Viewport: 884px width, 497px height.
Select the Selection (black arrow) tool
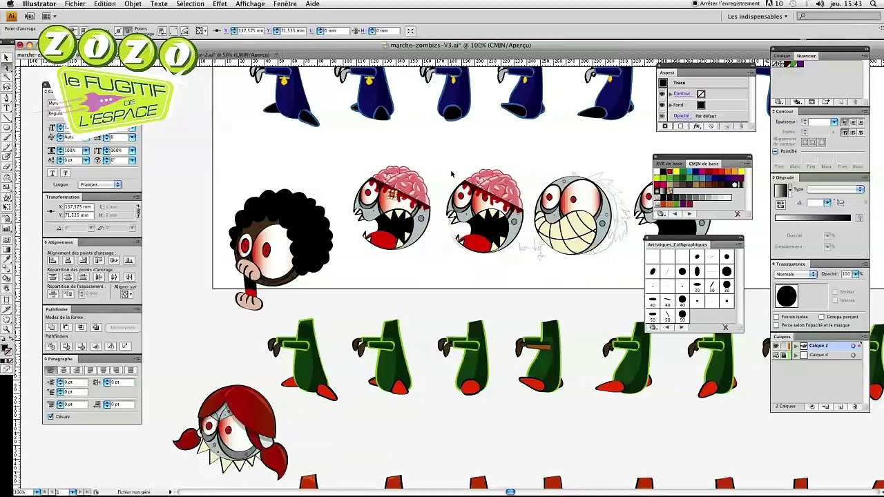6,57
